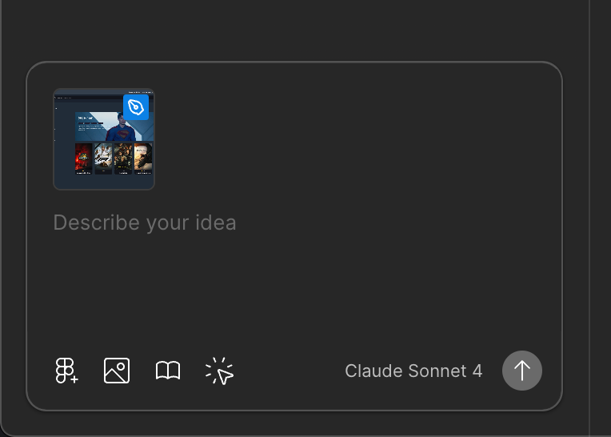Attach an image using the picture icon
This screenshot has height=437, width=611.
[x=117, y=371]
